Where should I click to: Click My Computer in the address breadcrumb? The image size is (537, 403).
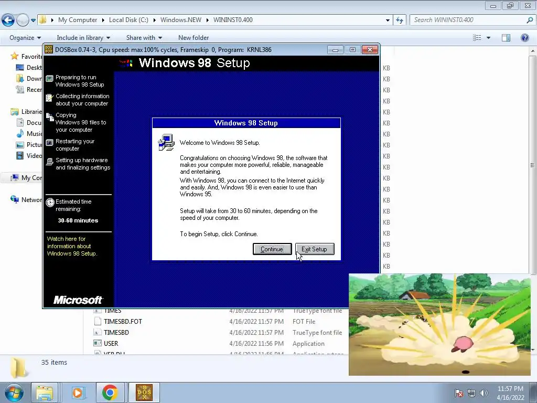pyautogui.click(x=78, y=20)
